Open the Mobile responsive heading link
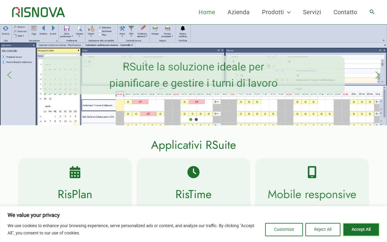The image size is (387, 242). tap(312, 194)
